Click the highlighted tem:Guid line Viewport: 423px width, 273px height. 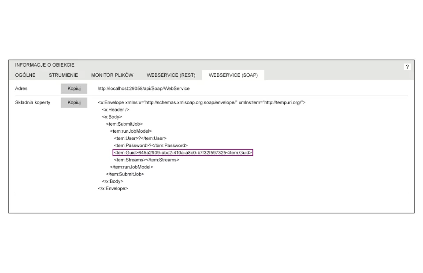tap(183, 153)
